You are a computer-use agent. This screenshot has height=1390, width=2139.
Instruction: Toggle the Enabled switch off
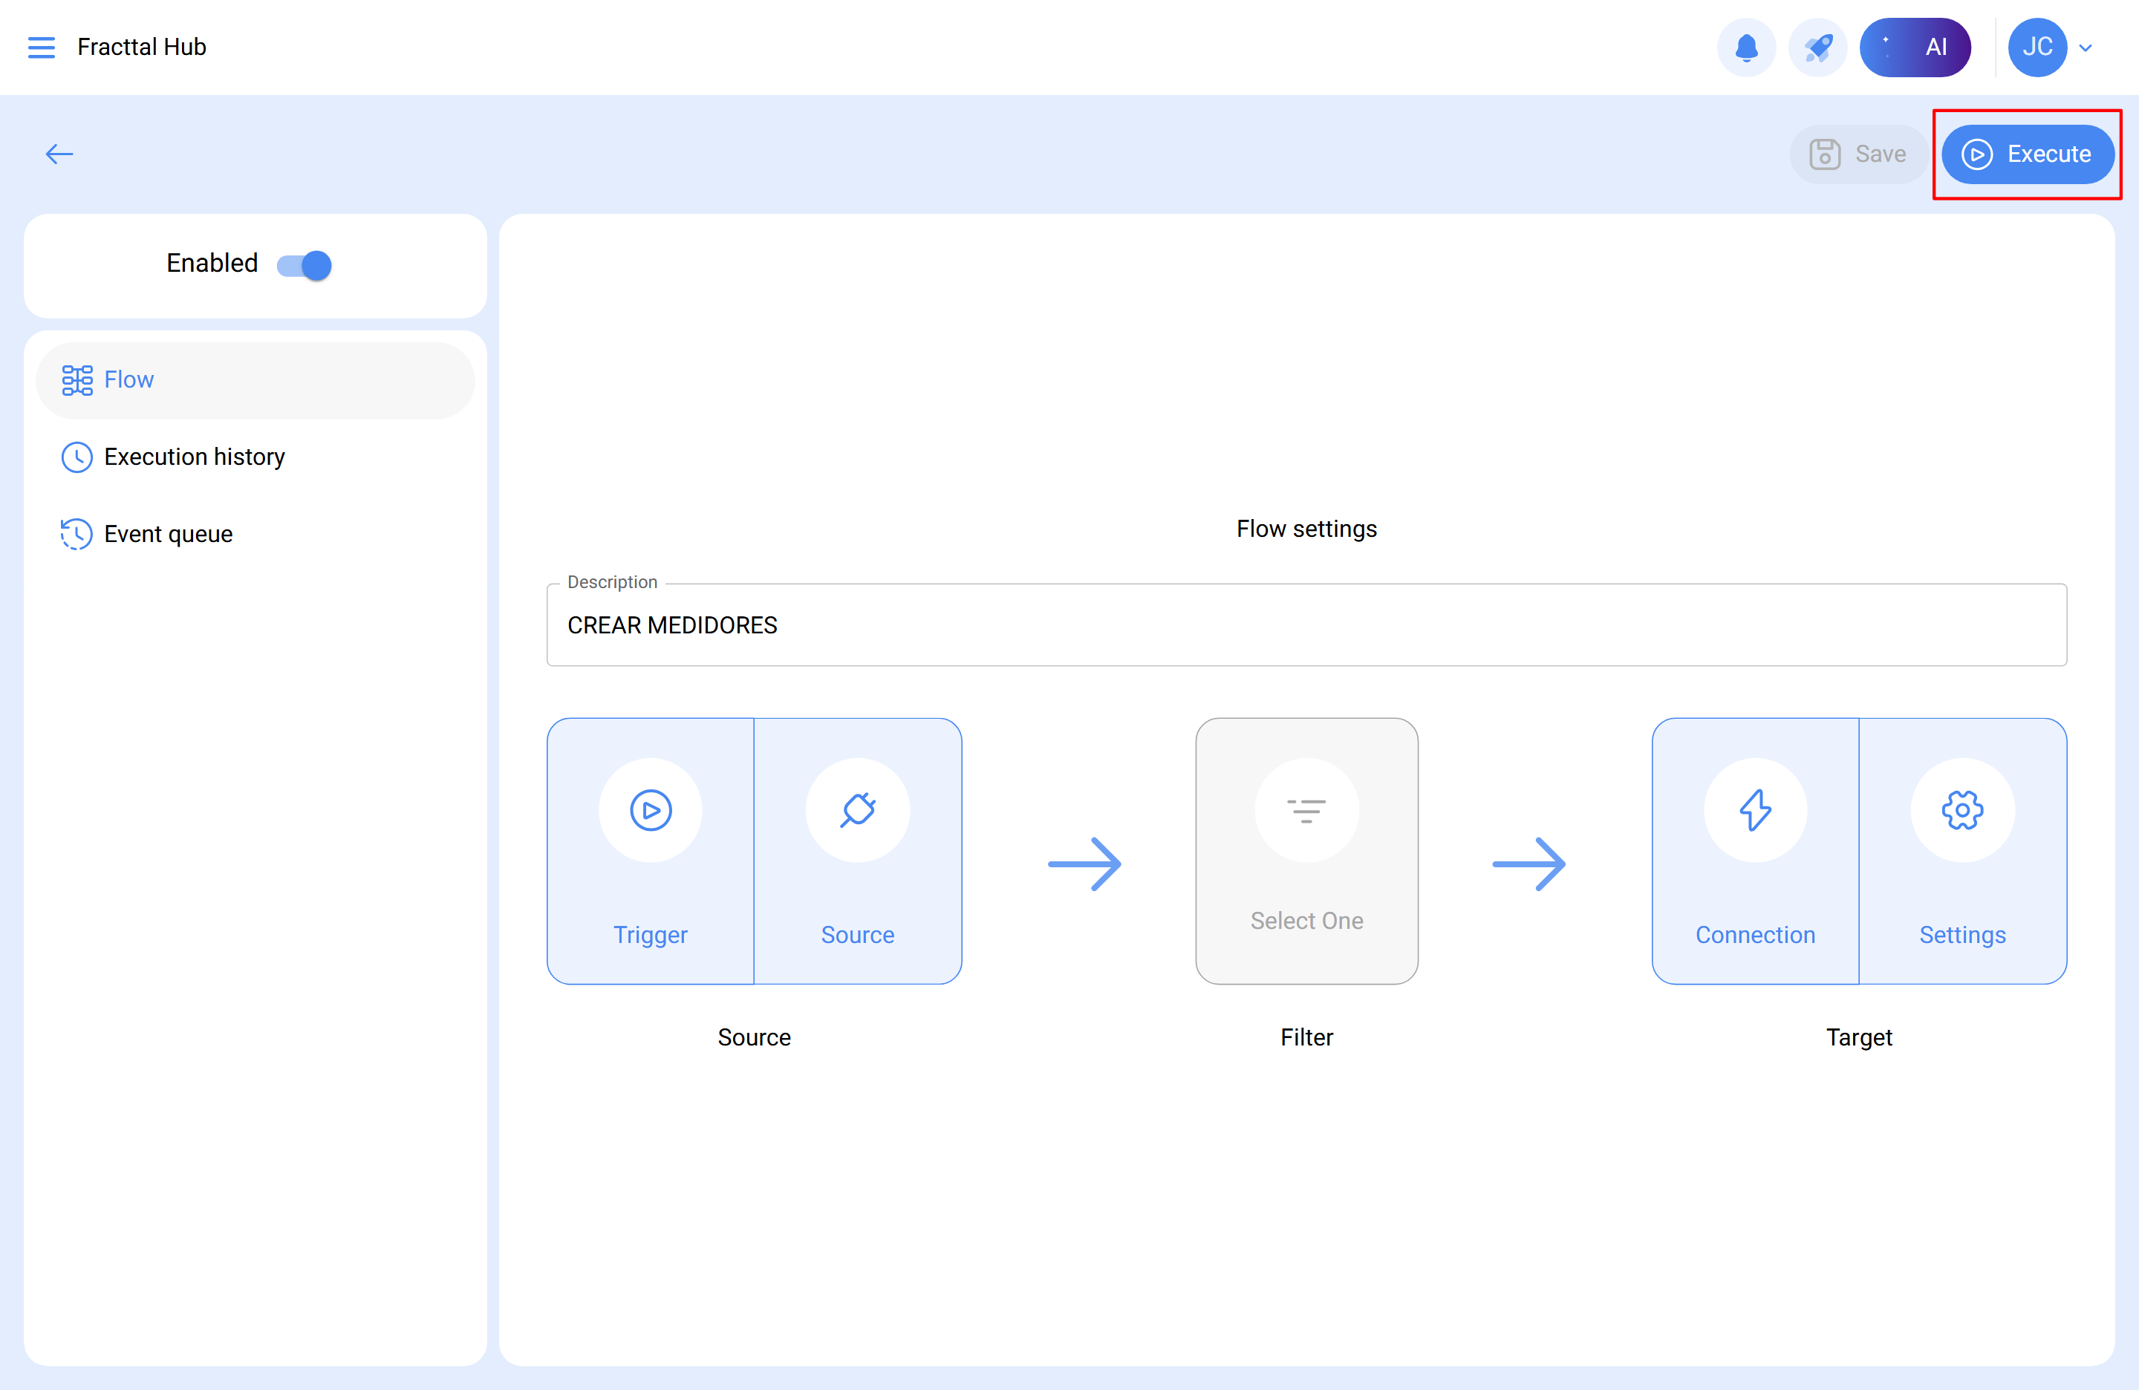tap(305, 265)
